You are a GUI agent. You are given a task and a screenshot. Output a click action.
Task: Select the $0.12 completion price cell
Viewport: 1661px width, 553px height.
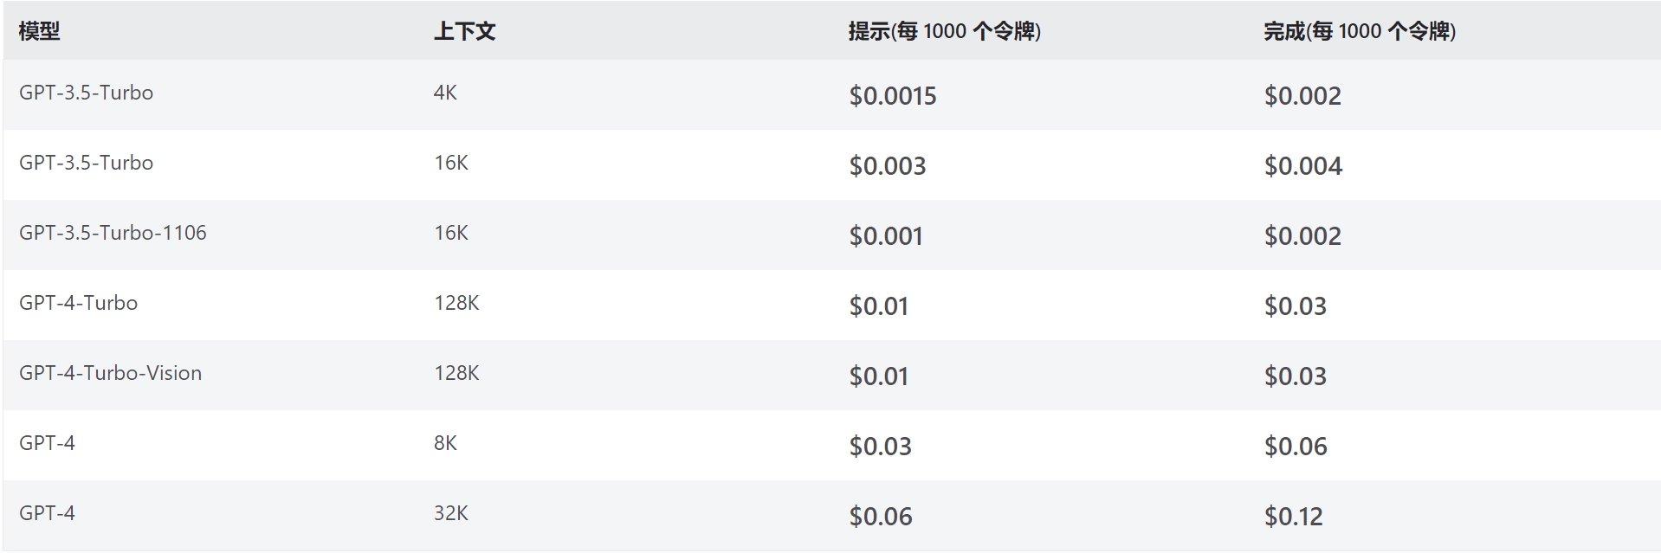coord(1293,517)
